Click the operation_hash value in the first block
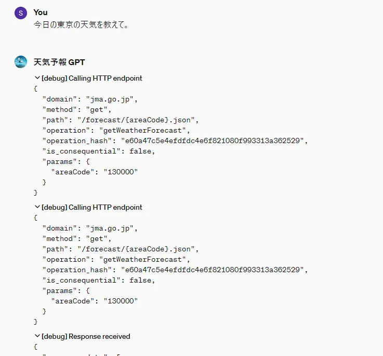 pos(214,141)
